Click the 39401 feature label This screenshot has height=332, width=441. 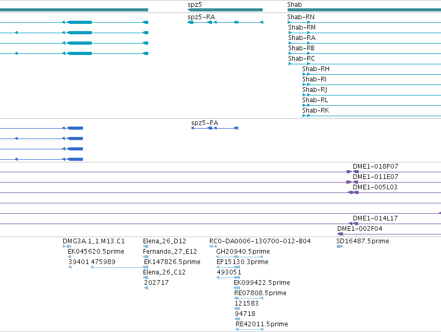pos(79,262)
